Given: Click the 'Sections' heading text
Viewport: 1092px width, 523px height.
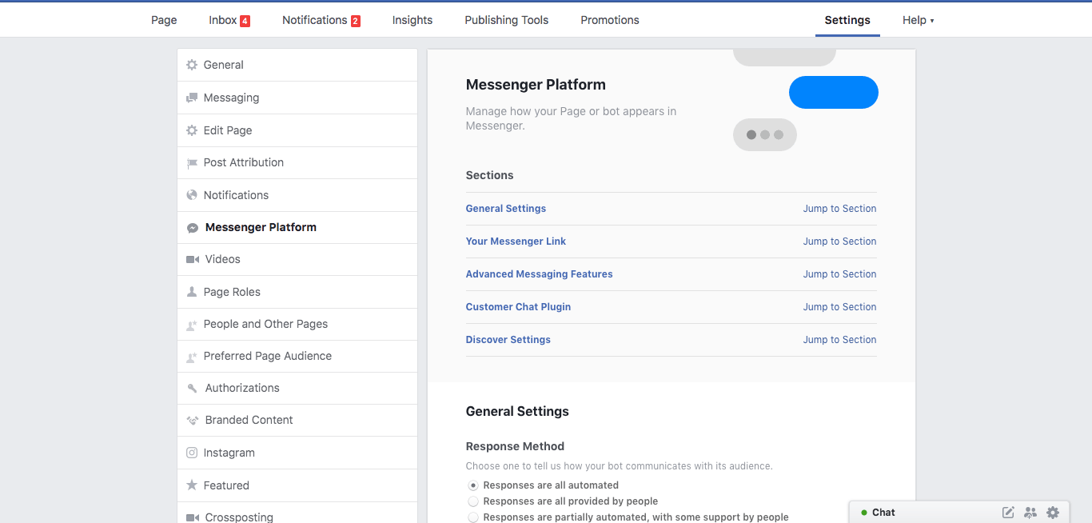Looking at the screenshot, I should [x=489, y=176].
